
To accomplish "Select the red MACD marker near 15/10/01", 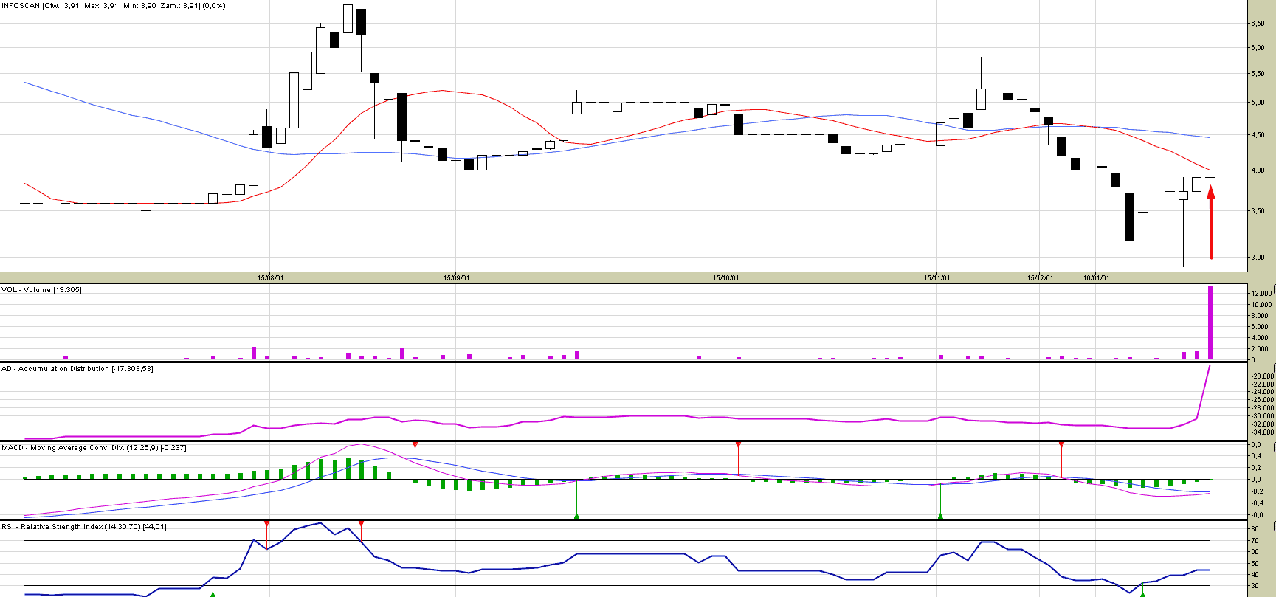I will tap(738, 446).
